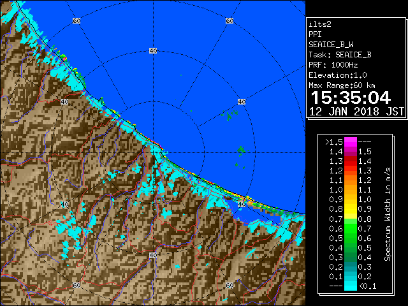Click the radar site name "ilts2"
The image size is (408, 306).
pos(320,24)
